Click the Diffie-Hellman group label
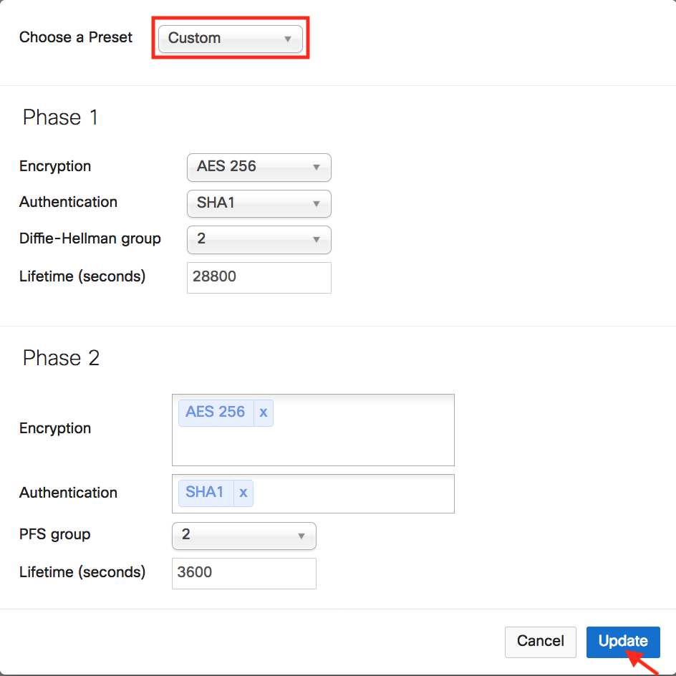Image resolution: width=676 pixels, height=676 pixels. [90, 238]
